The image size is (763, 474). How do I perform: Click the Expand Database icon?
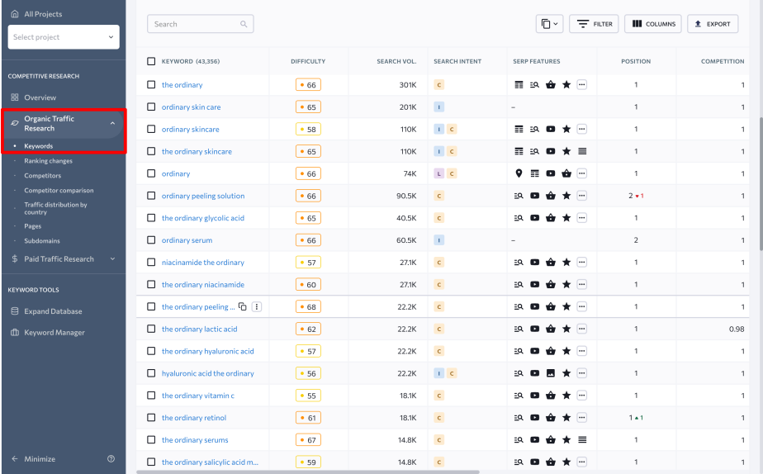point(15,311)
